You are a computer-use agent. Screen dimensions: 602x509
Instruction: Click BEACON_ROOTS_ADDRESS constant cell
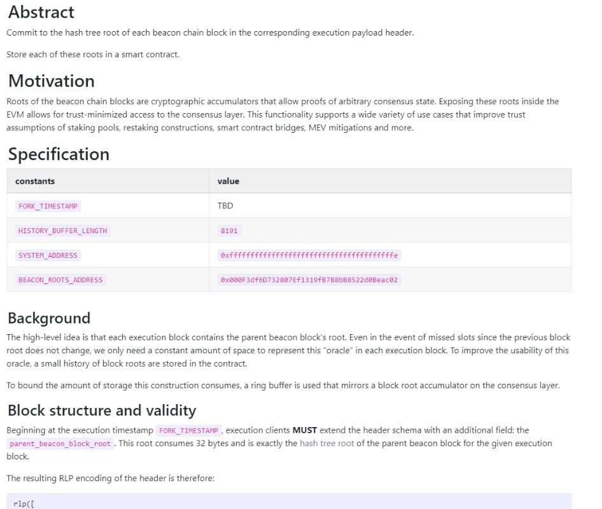click(60, 280)
